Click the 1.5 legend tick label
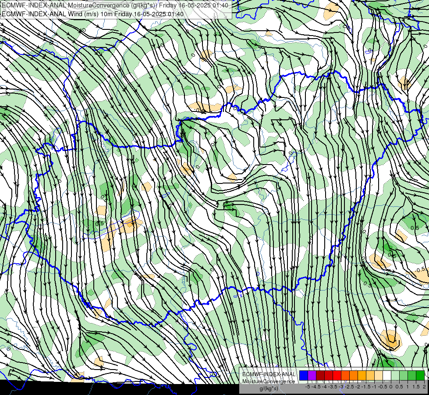The height and width of the screenshot is (395, 429). click(416, 387)
